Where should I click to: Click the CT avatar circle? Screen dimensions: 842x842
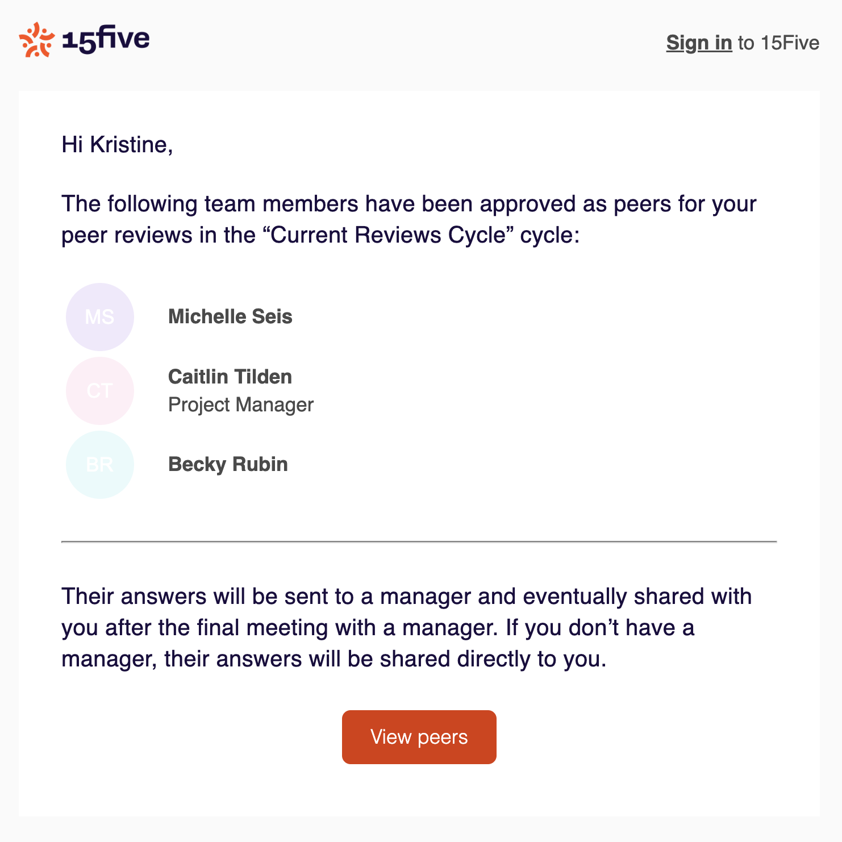coord(100,391)
